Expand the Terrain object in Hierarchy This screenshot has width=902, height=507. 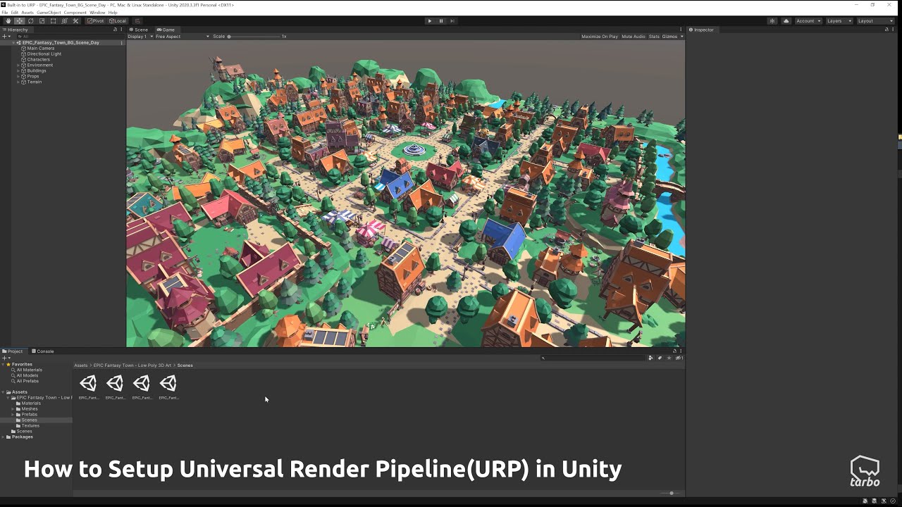point(18,82)
